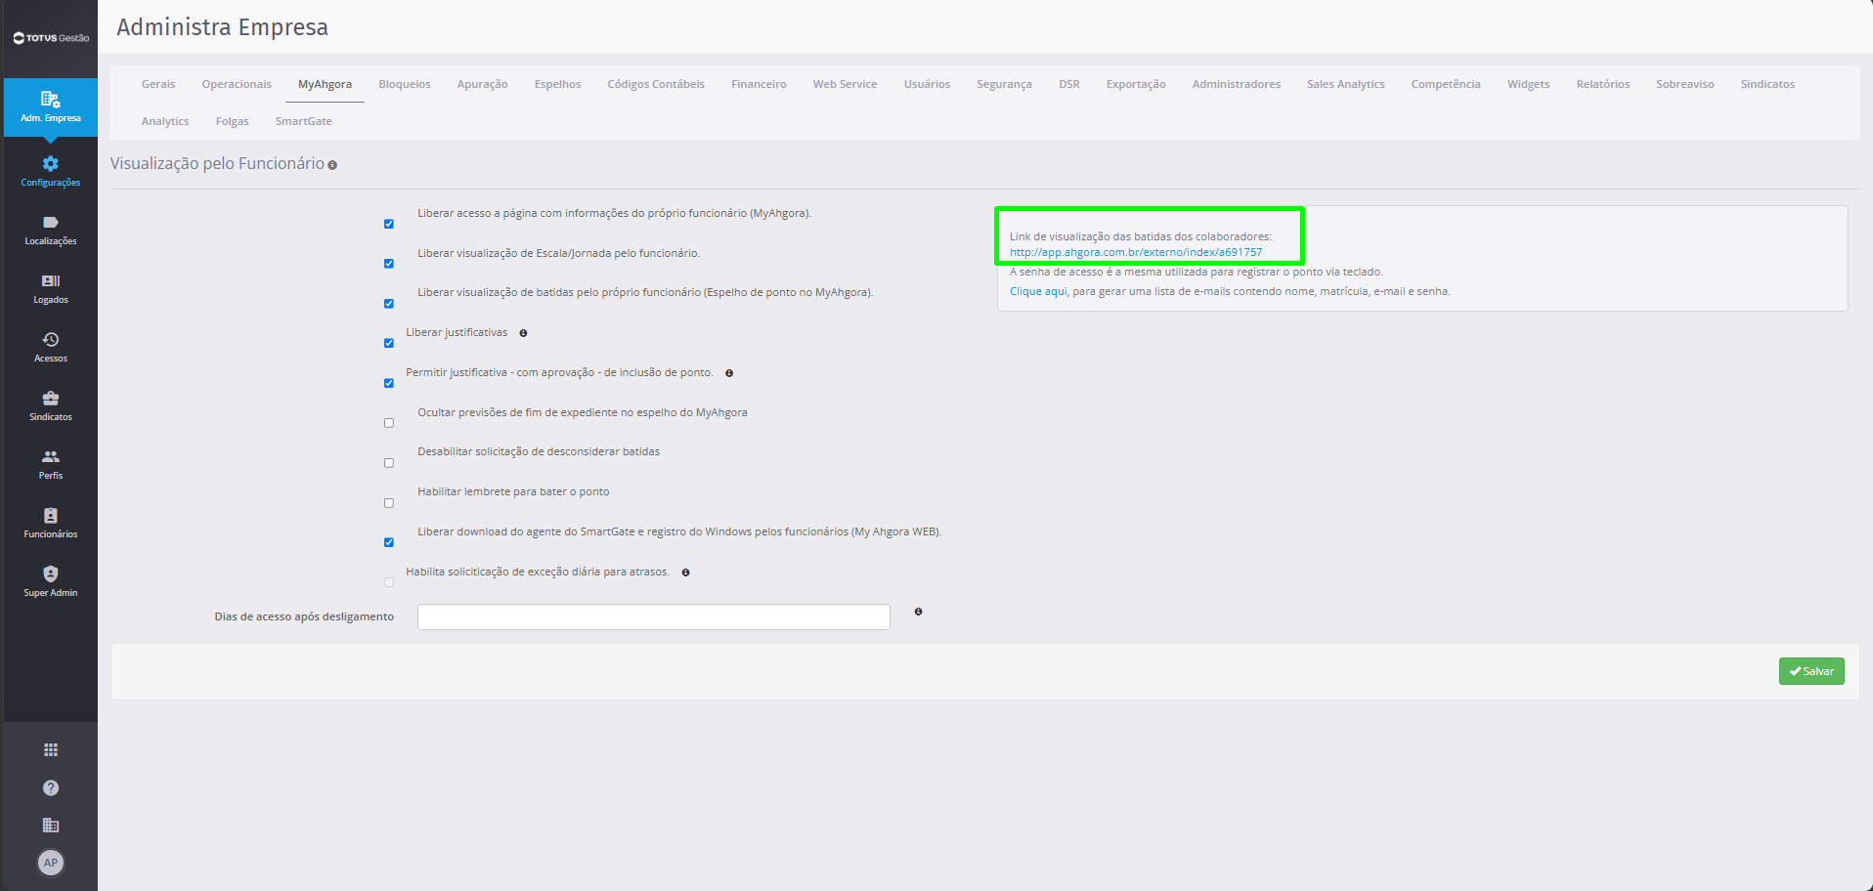Viewport: 1873px width, 891px height.
Task: Open the Apuração tab
Action: click(482, 84)
